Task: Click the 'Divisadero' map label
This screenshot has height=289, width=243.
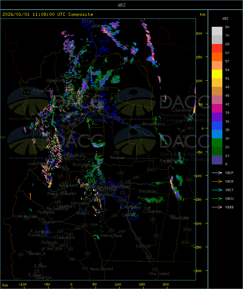Action: (x=83, y=164)
